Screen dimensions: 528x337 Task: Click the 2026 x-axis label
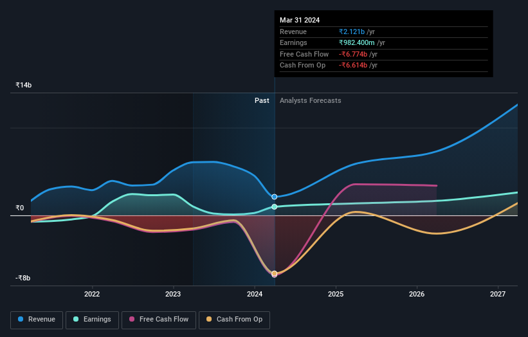417,294
